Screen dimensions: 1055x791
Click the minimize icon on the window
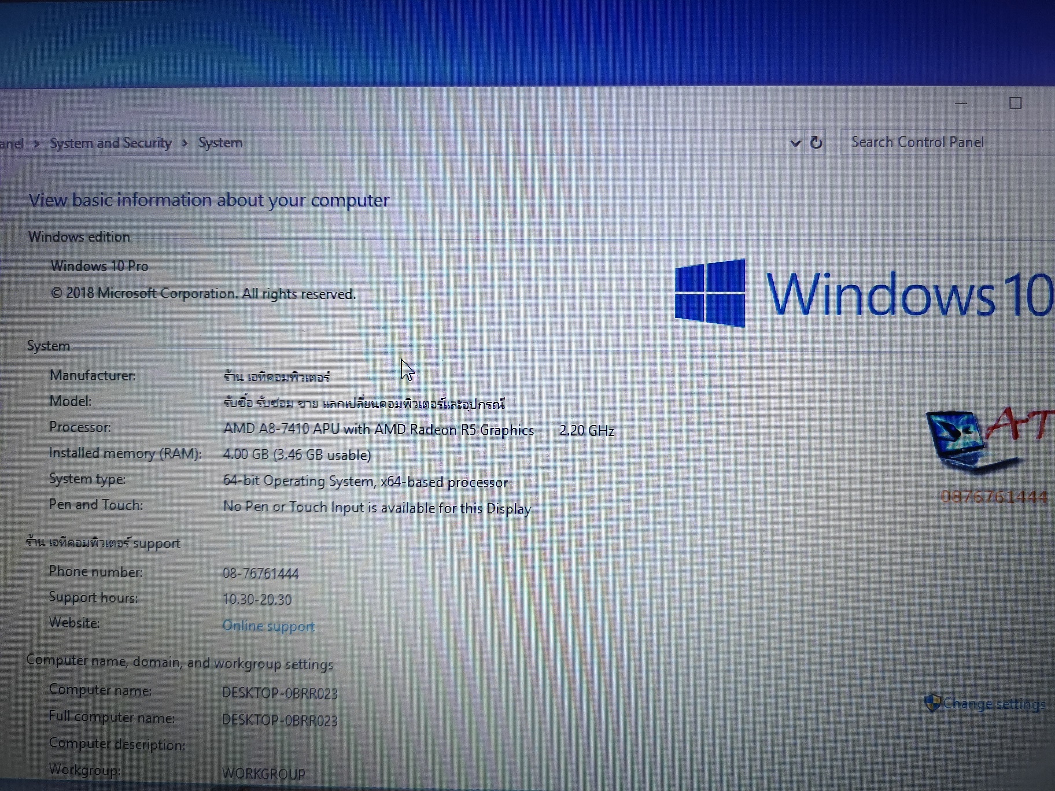[961, 104]
